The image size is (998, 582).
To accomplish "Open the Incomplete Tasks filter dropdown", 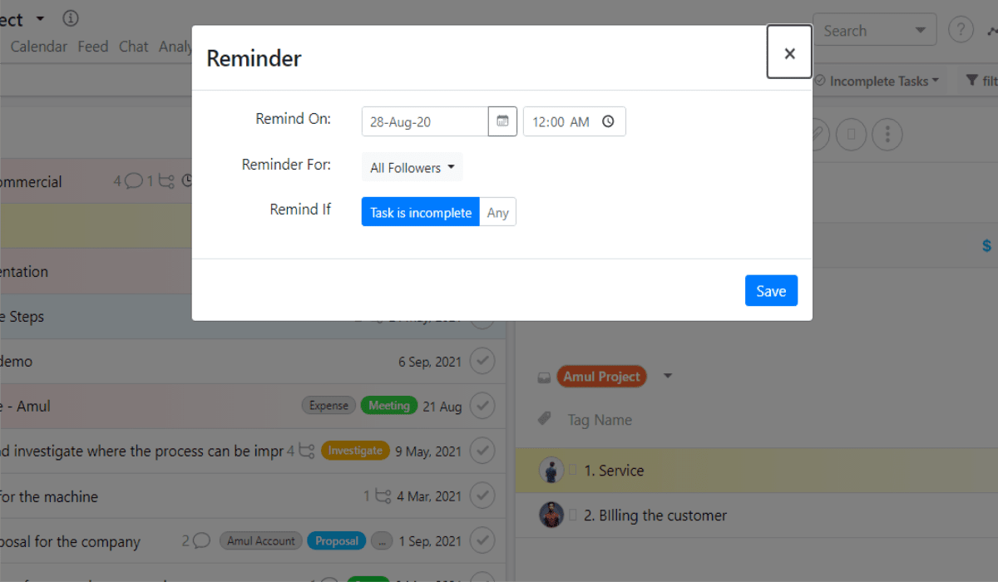I will point(877,81).
